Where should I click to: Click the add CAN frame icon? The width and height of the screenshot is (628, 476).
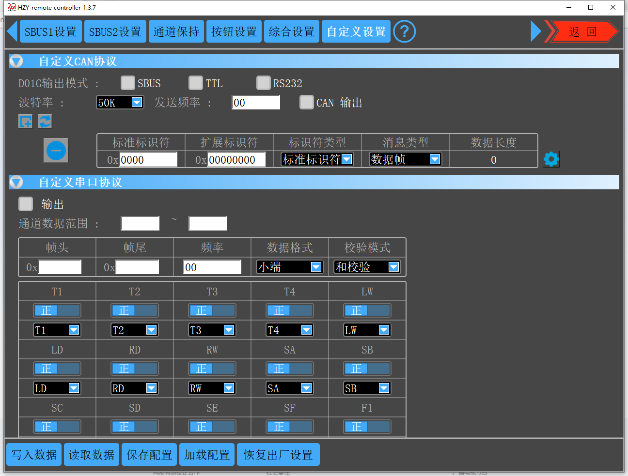coord(25,122)
